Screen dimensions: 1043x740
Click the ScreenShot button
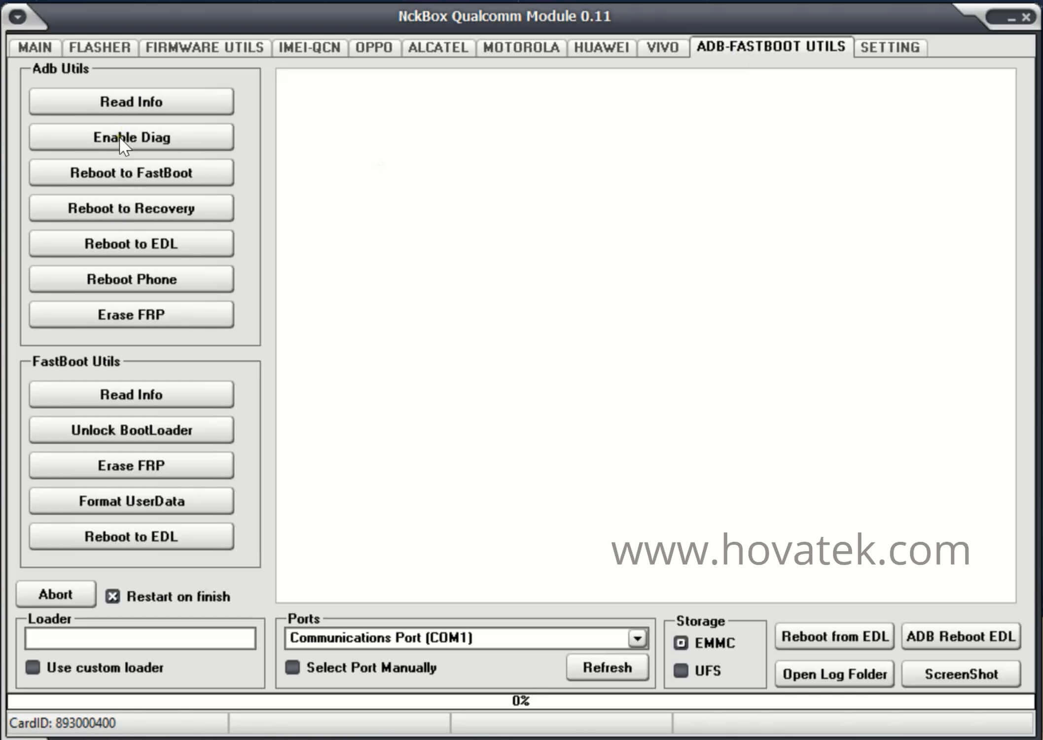pos(961,674)
